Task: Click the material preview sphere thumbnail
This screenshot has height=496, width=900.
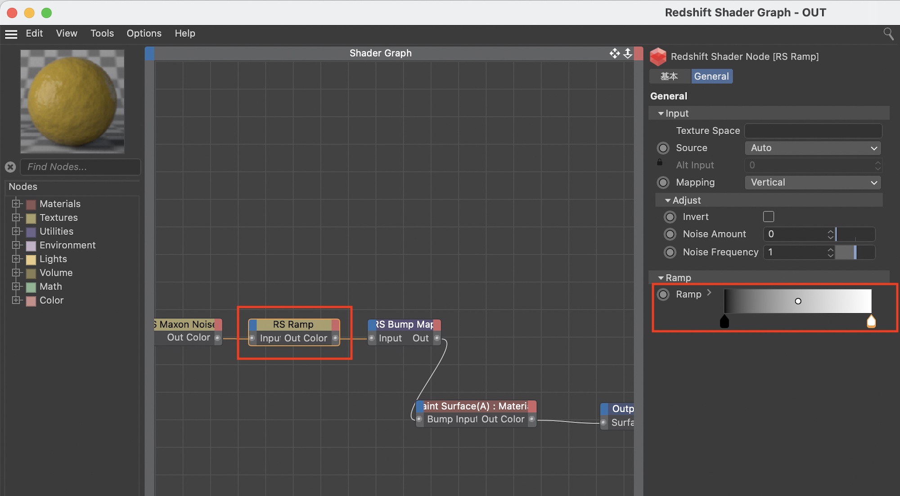Action: coord(72,101)
